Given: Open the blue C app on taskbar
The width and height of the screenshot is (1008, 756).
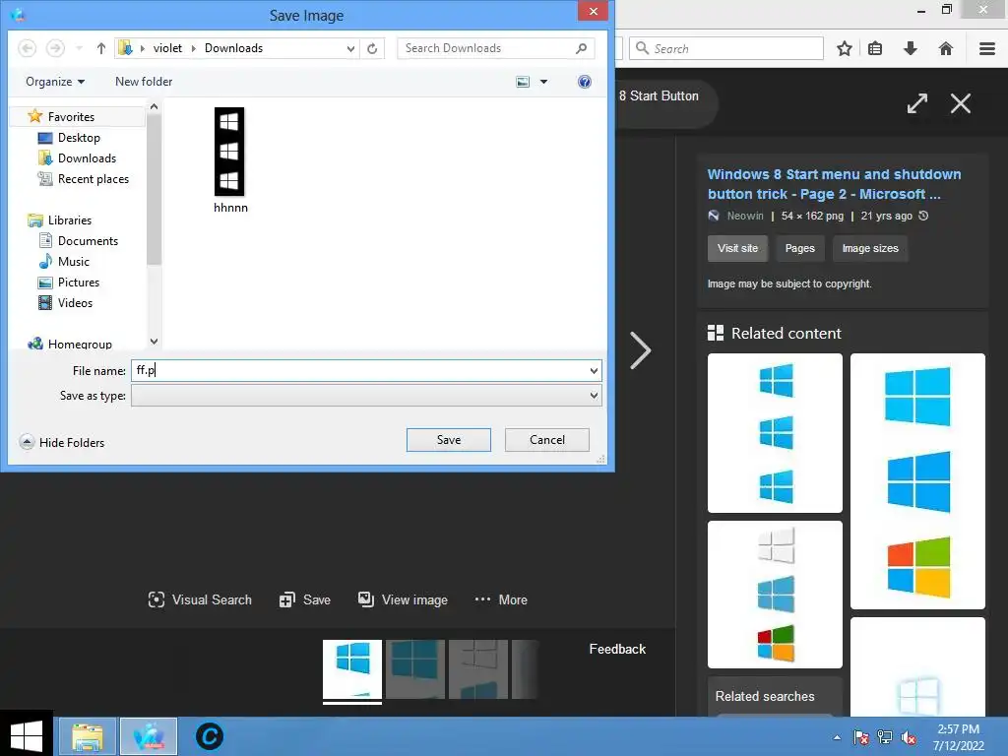Looking at the screenshot, I should 210,736.
